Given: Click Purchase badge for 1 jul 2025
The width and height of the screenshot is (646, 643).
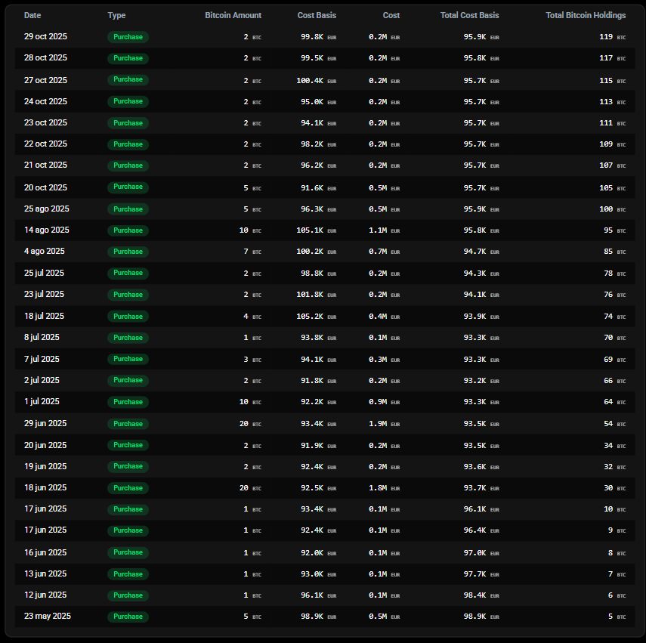Looking at the screenshot, I should click(128, 402).
